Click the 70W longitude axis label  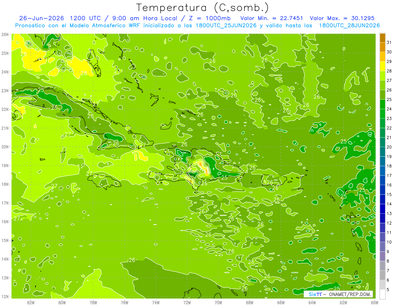point(218,302)
